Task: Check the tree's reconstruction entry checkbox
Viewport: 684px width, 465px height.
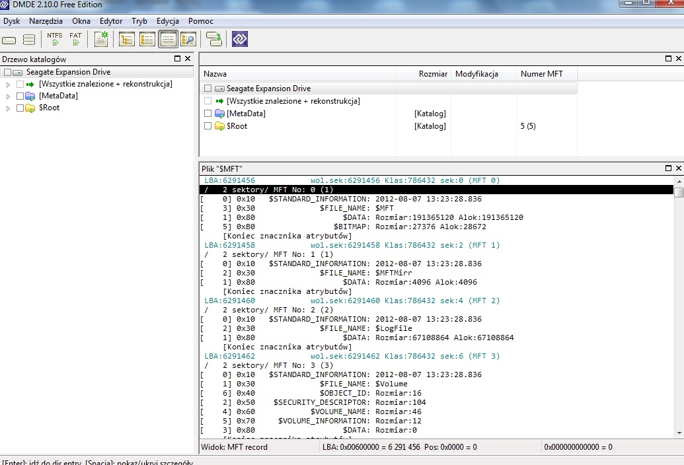Action: pyautogui.click(x=20, y=84)
